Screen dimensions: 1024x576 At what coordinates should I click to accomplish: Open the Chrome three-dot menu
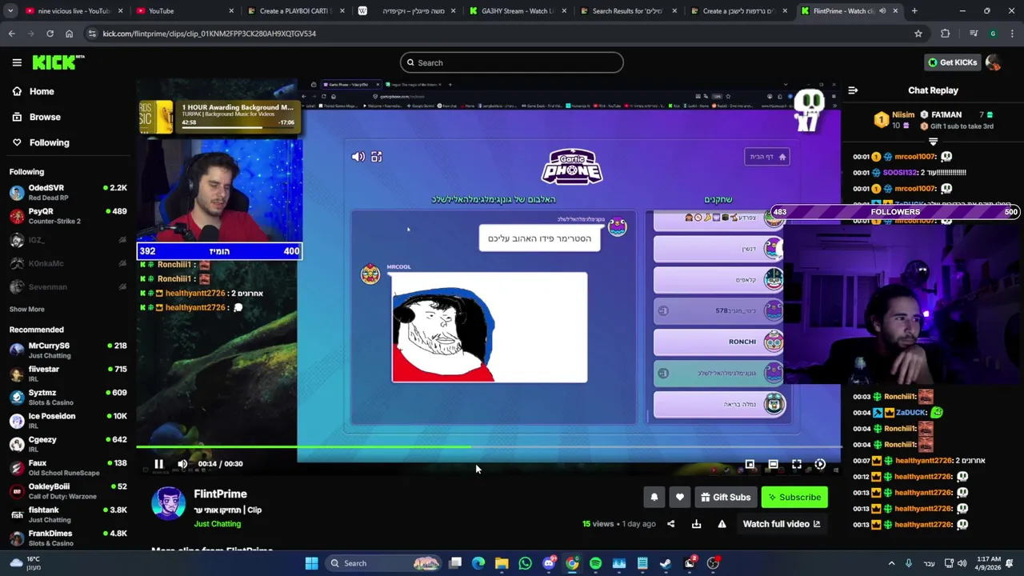(x=1012, y=34)
